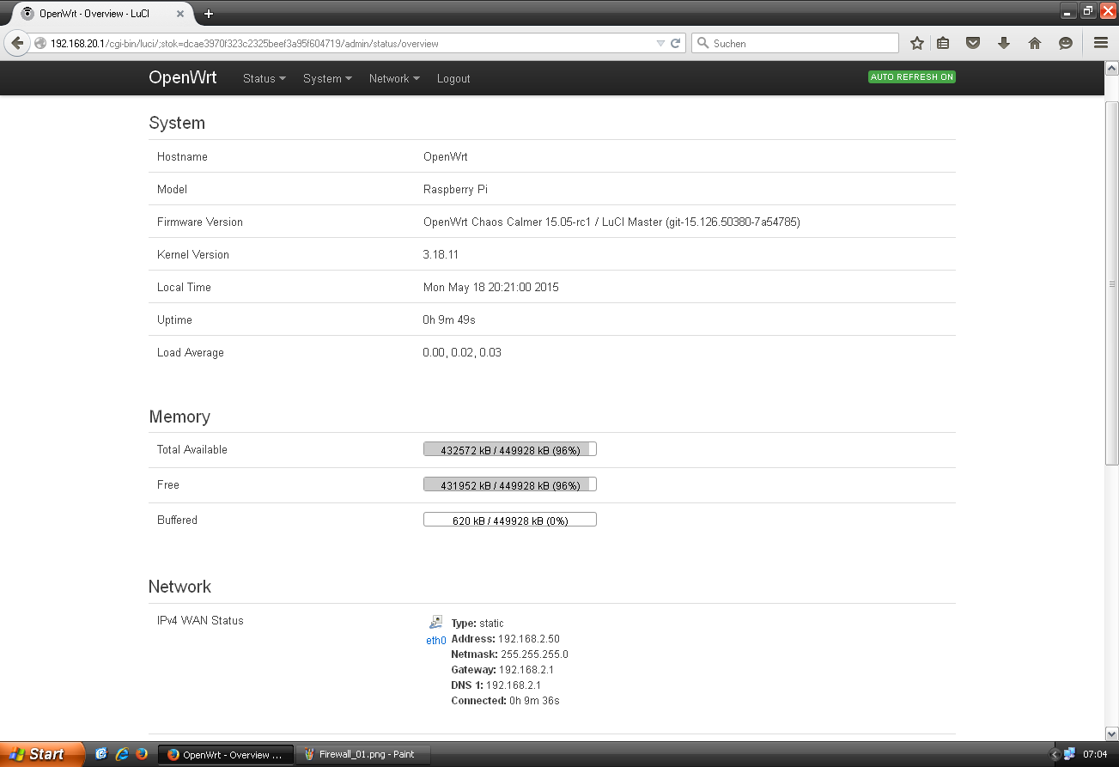Click the smiley face toolbar icon
The width and height of the screenshot is (1119, 767).
pos(1066,43)
